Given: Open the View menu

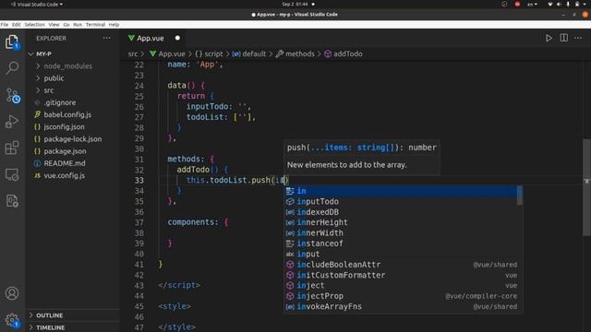Looking at the screenshot, I should coord(54,25).
